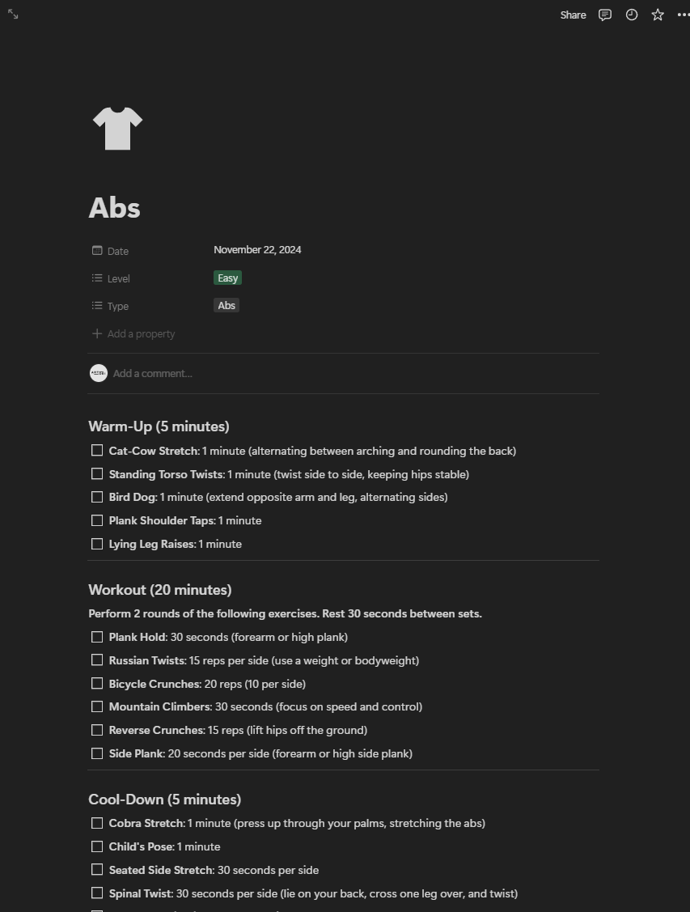
Task: Open the Level property menu
Action: 118,278
